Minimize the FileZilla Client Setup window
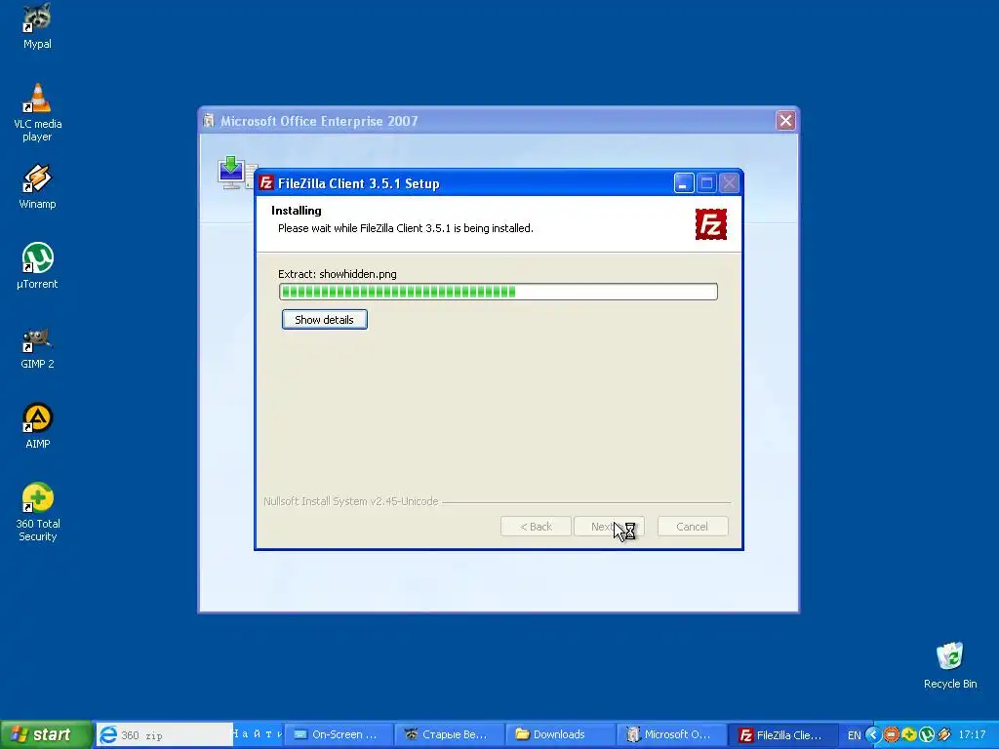The height and width of the screenshot is (749, 999). [684, 183]
